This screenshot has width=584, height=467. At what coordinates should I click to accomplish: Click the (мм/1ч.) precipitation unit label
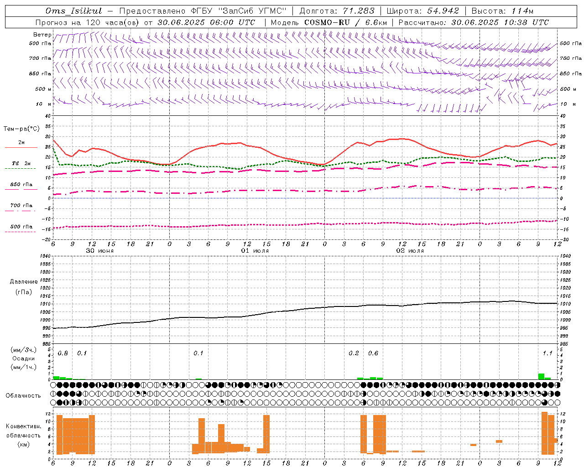[x=24, y=367]
